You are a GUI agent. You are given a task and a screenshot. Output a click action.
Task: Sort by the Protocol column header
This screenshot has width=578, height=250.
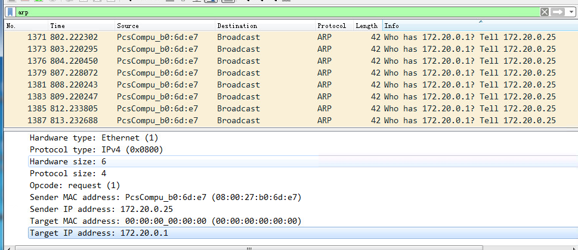click(x=335, y=26)
